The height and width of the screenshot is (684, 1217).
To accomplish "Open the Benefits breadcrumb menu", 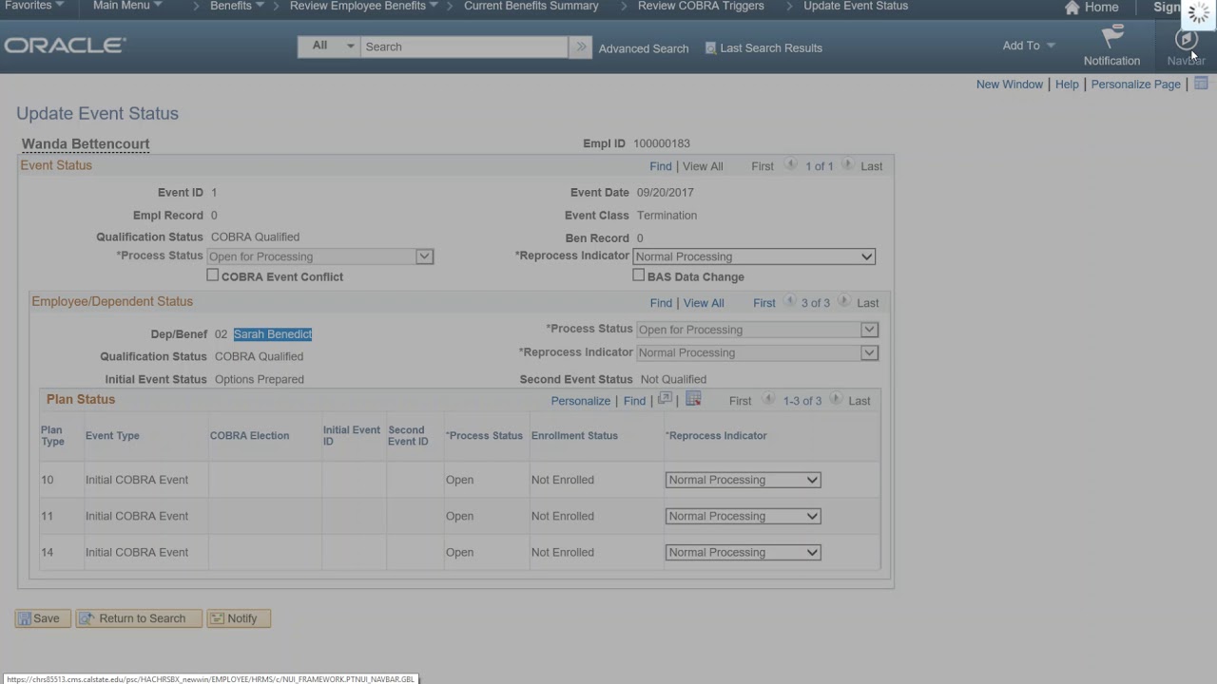I will tap(237, 6).
